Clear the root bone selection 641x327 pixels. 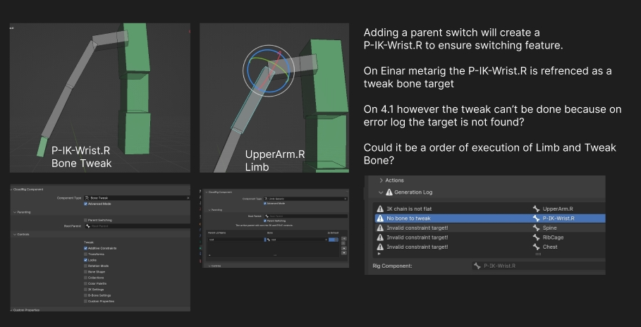click(326, 240)
